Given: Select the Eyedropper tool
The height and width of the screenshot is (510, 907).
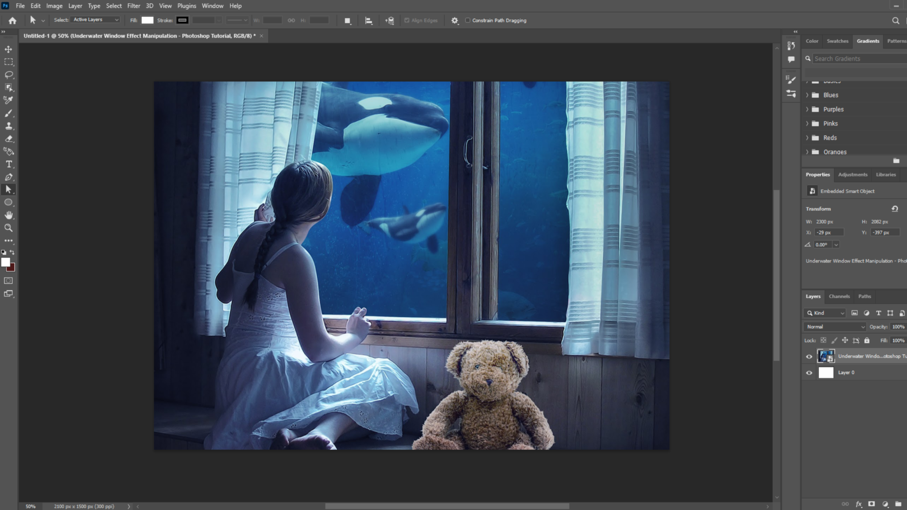Looking at the screenshot, I should point(8,100).
